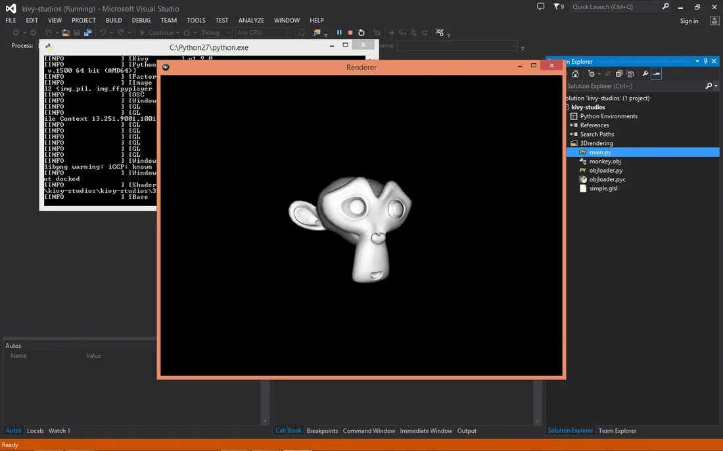
Task: Click the Navigate Backward arrow icon
Action: point(16,33)
